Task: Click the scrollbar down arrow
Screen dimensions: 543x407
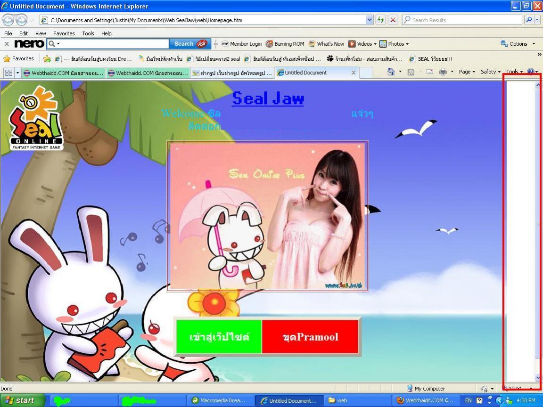Action: (538, 377)
